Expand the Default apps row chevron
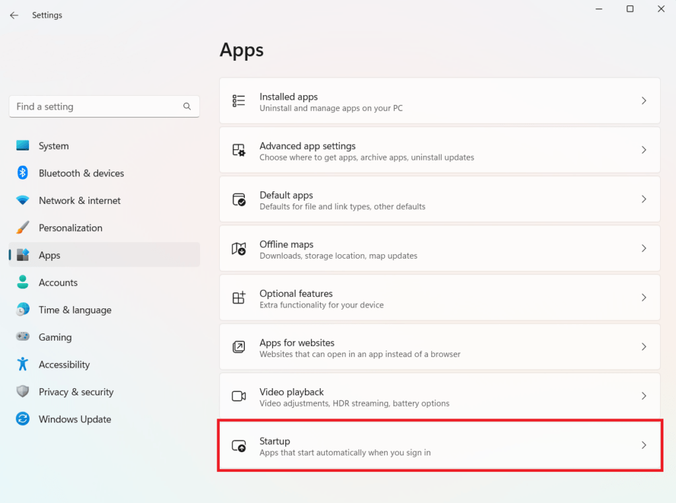This screenshot has width=676, height=503. pyautogui.click(x=644, y=199)
